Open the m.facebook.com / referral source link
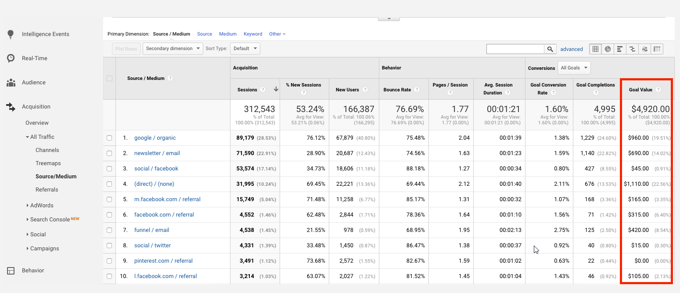 [167, 199]
